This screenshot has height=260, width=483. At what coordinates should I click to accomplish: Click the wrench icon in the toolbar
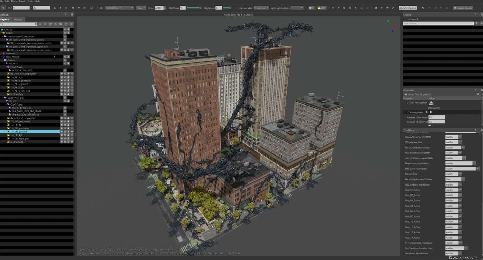click(393, 8)
